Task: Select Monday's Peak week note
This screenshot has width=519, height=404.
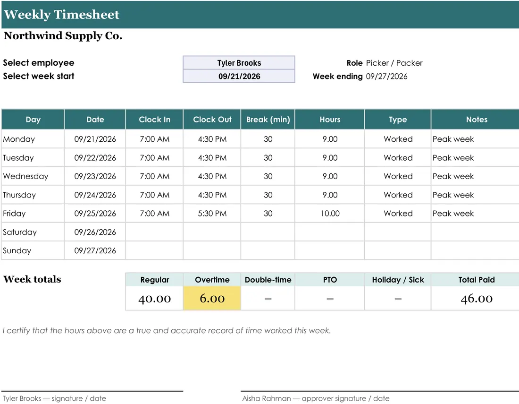Action: [x=475, y=139]
